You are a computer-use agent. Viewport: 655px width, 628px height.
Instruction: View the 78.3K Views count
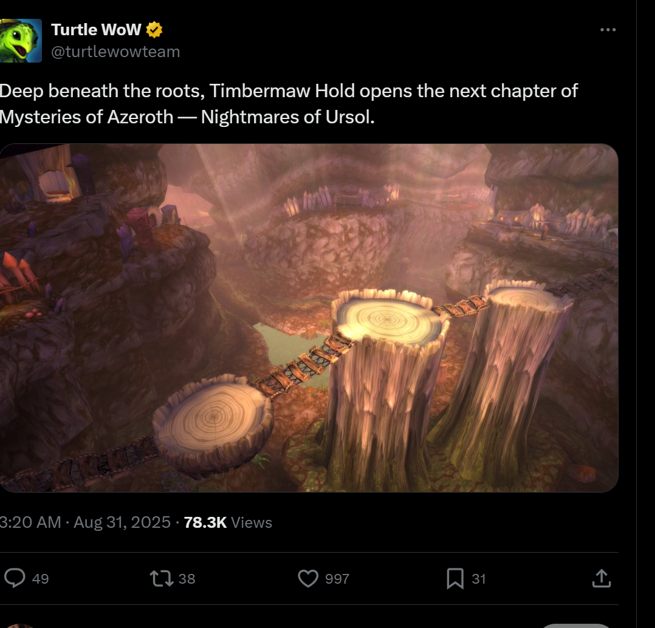pyautogui.click(x=228, y=522)
